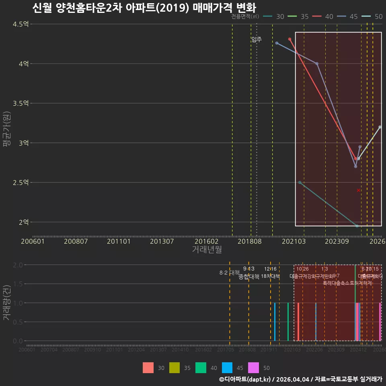
Task: Click the 거래년월 axis title
Action: point(207,249)
